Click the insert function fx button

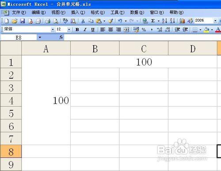pyautogui.click(x=61, y=37)
